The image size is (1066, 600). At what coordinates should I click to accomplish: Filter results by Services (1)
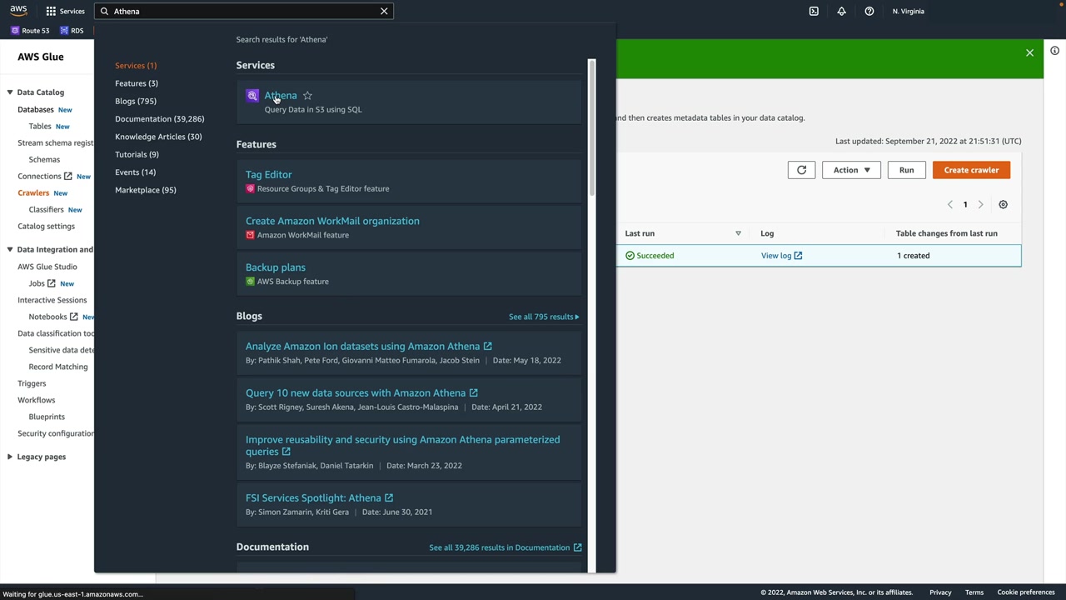[136, 65]
